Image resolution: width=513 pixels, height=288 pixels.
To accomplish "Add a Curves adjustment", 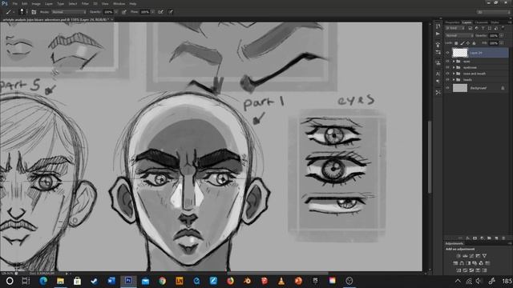I will (471, 256).
